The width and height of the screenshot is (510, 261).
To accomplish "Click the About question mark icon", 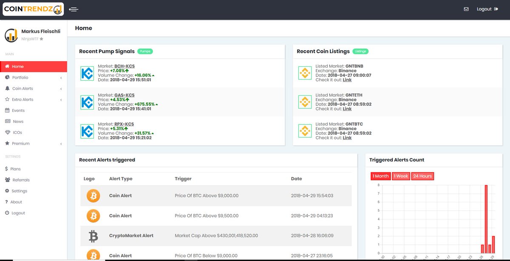I will tap(7, 202).
